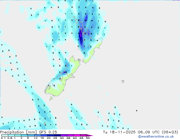Click the '12' rainfall value on the map

pyautogui.click(x=85, y=33)
